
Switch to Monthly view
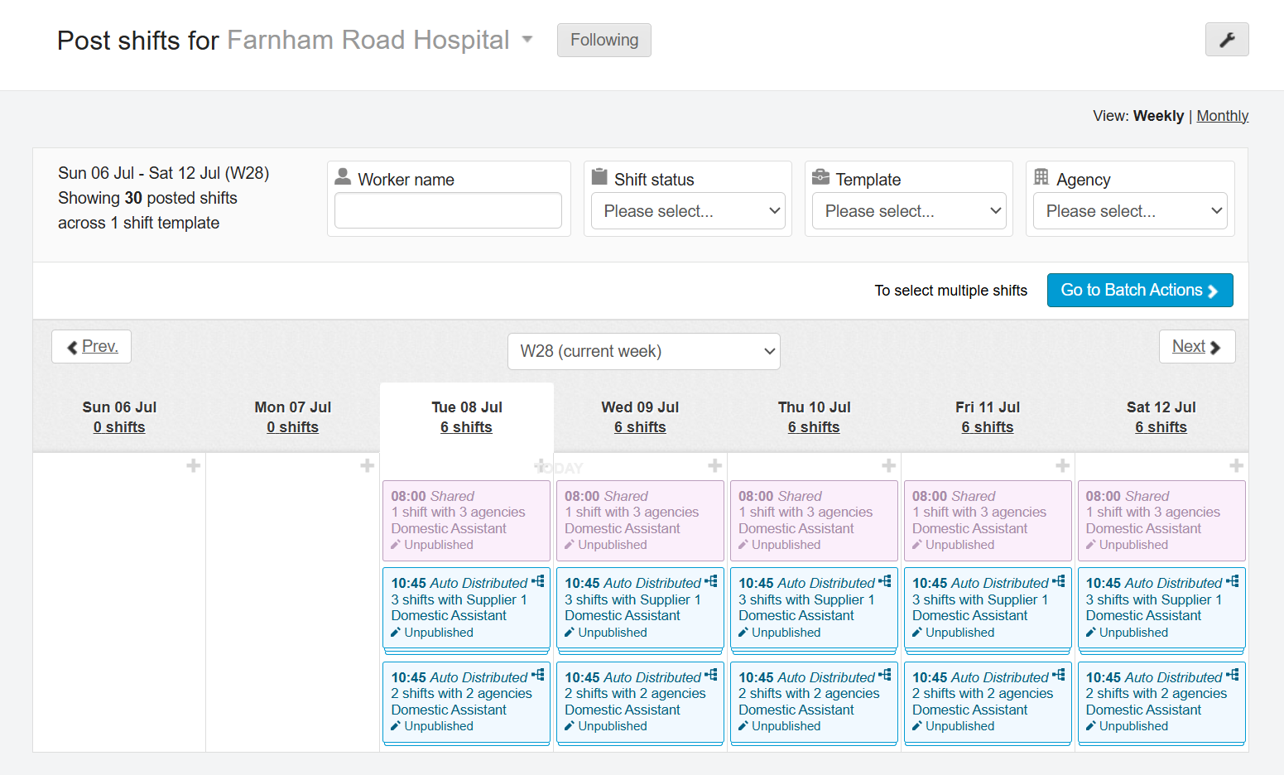coord(1222,116)
